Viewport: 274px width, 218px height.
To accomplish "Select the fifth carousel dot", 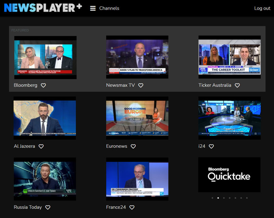I will (x=235, y=198).
